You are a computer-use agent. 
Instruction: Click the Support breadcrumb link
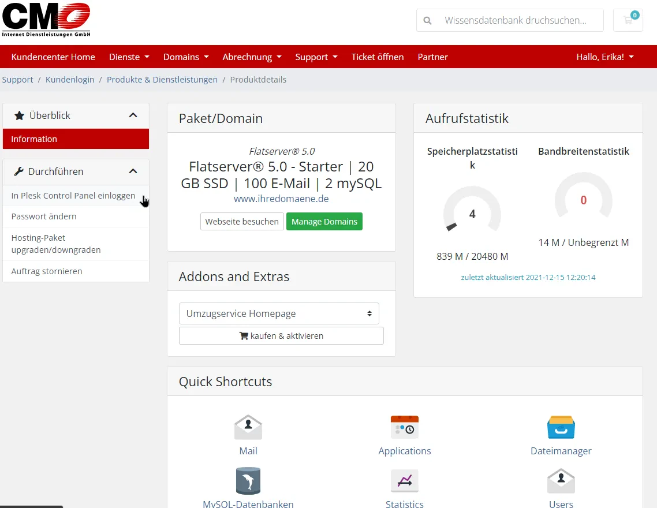pyautogui.click(x=17, y=80)
